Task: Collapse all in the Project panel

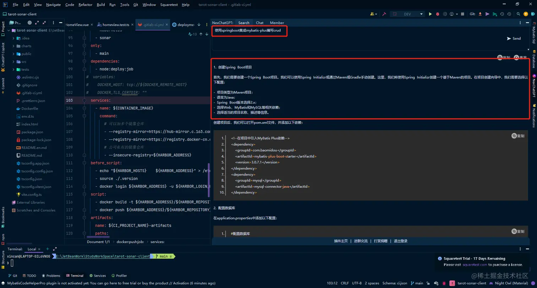Action: tap(44, 22)
